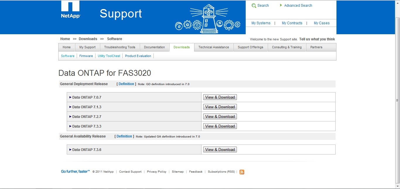Open the Documentation tab

click(x=155, y=47)
